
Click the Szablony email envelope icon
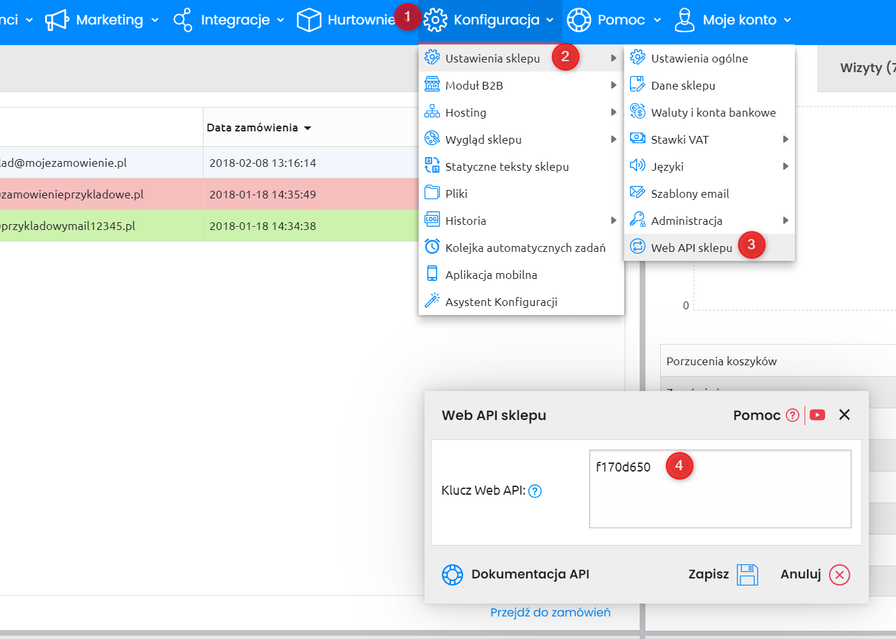(638, 193)
